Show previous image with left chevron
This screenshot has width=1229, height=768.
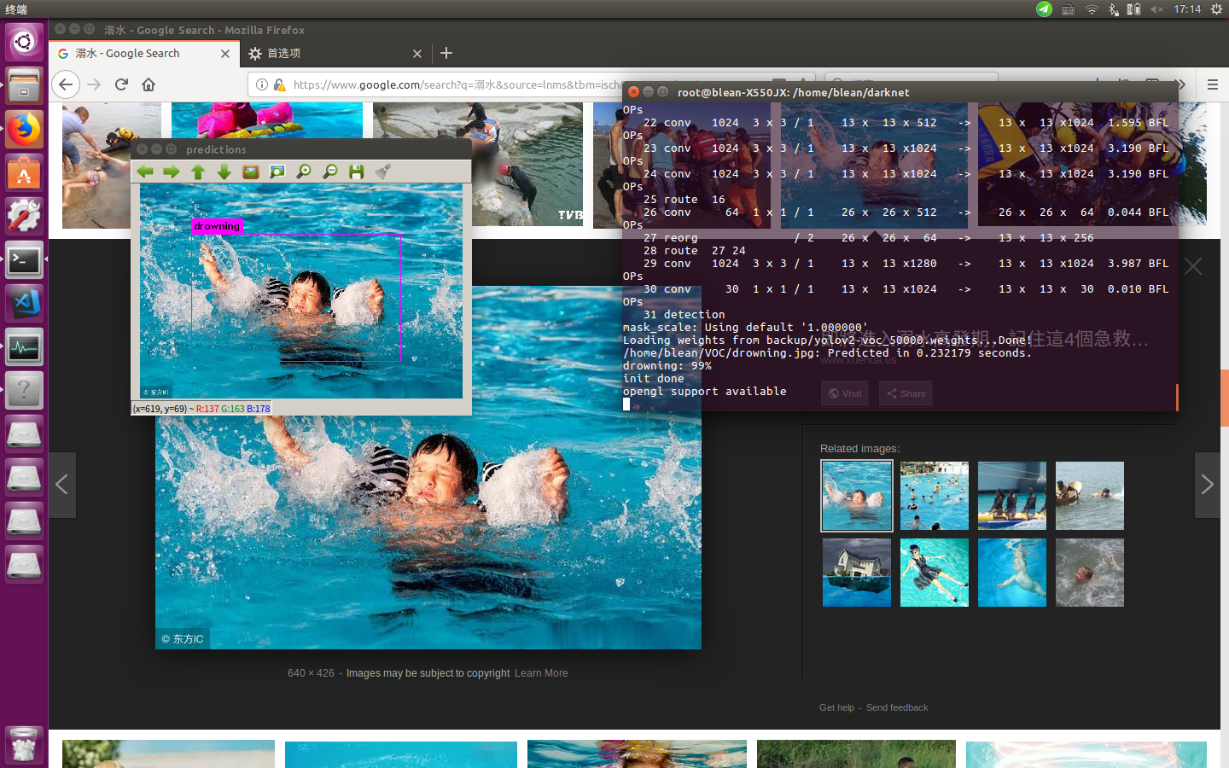(61, 485)
